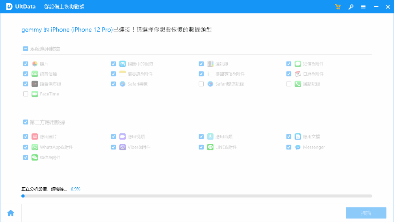The image size is (394, 222).
Task: Enable the FaceTime checkbox
Action: (x=26, y=94)
